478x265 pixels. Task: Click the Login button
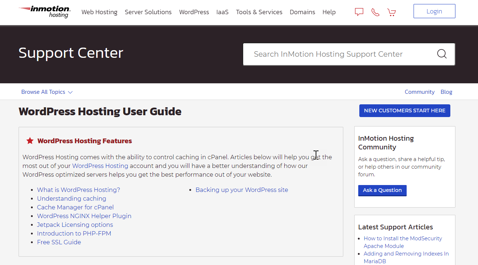click(434, 11)
